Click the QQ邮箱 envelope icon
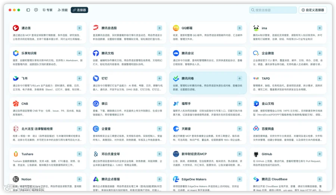336x195 pixels. click(x=176, y=28)
